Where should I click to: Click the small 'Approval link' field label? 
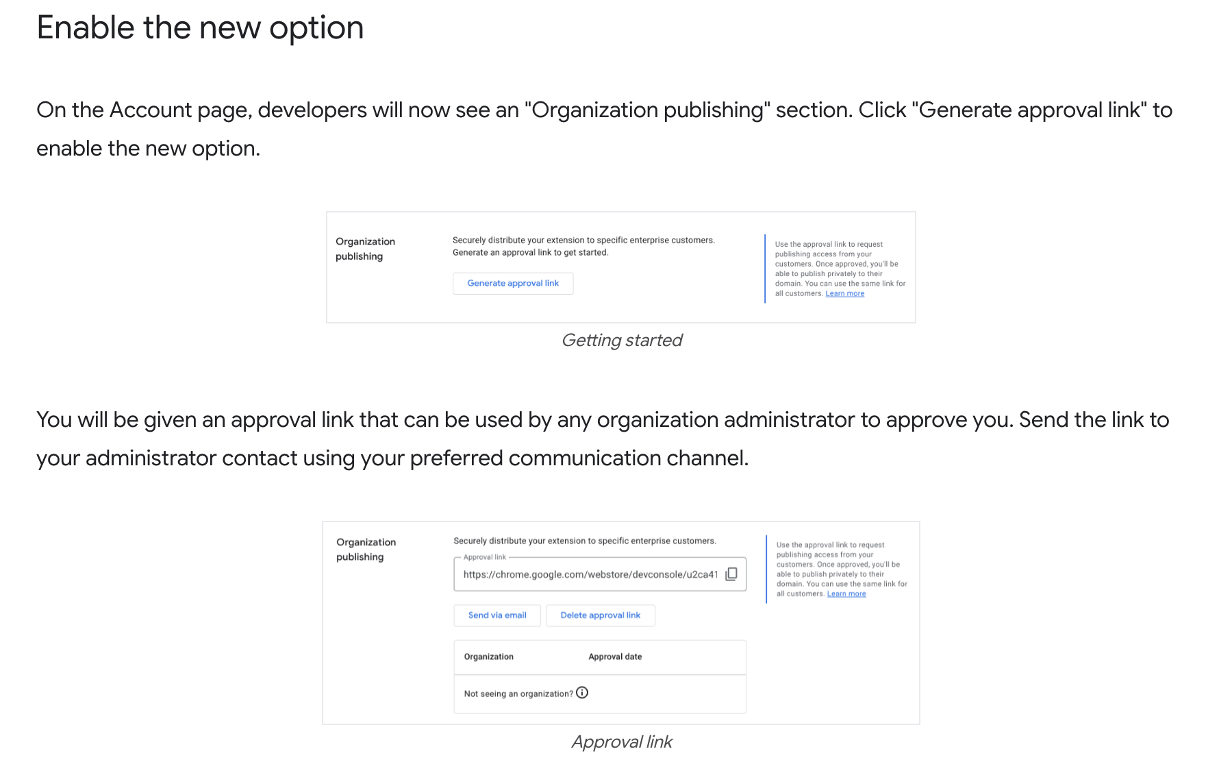point(484,557)
